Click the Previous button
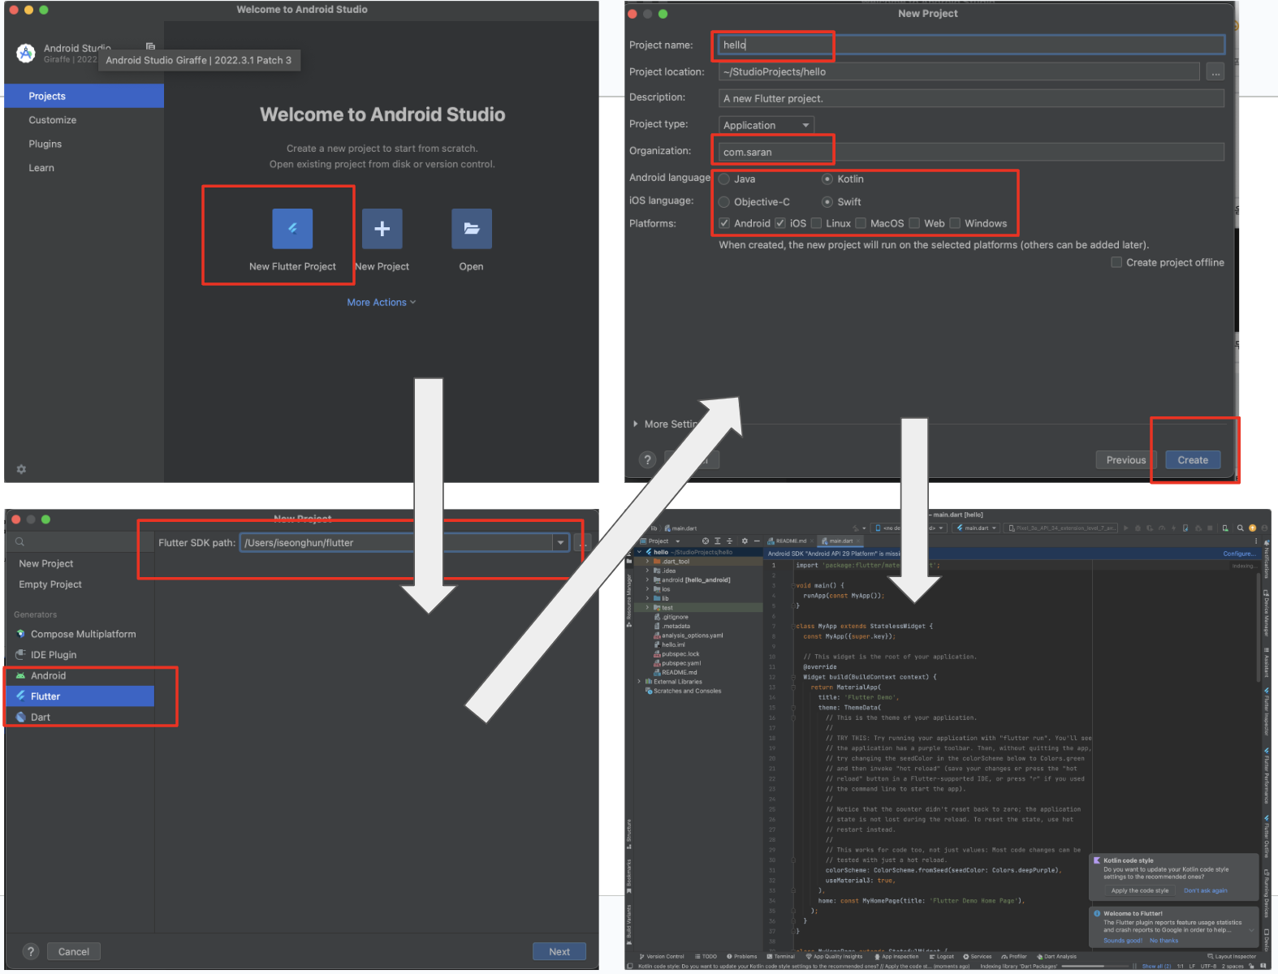The width and height of the screenshot is (1278, 974). click(x=1126, y=459)
